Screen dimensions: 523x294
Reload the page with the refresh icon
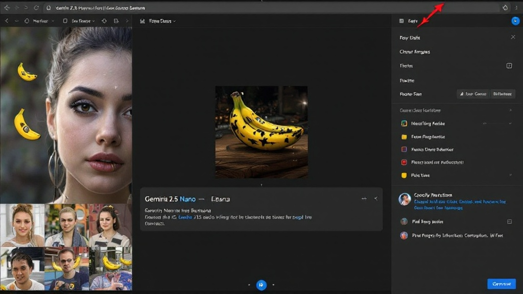click(36, 8)
